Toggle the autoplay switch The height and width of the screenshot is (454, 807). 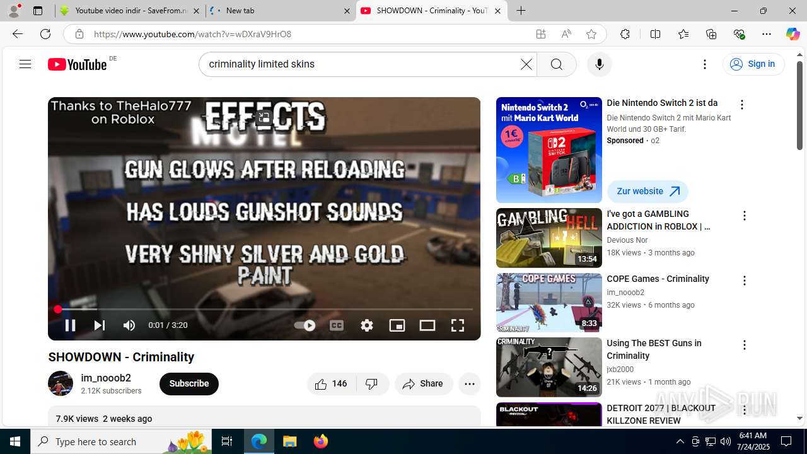pos(305,325)
